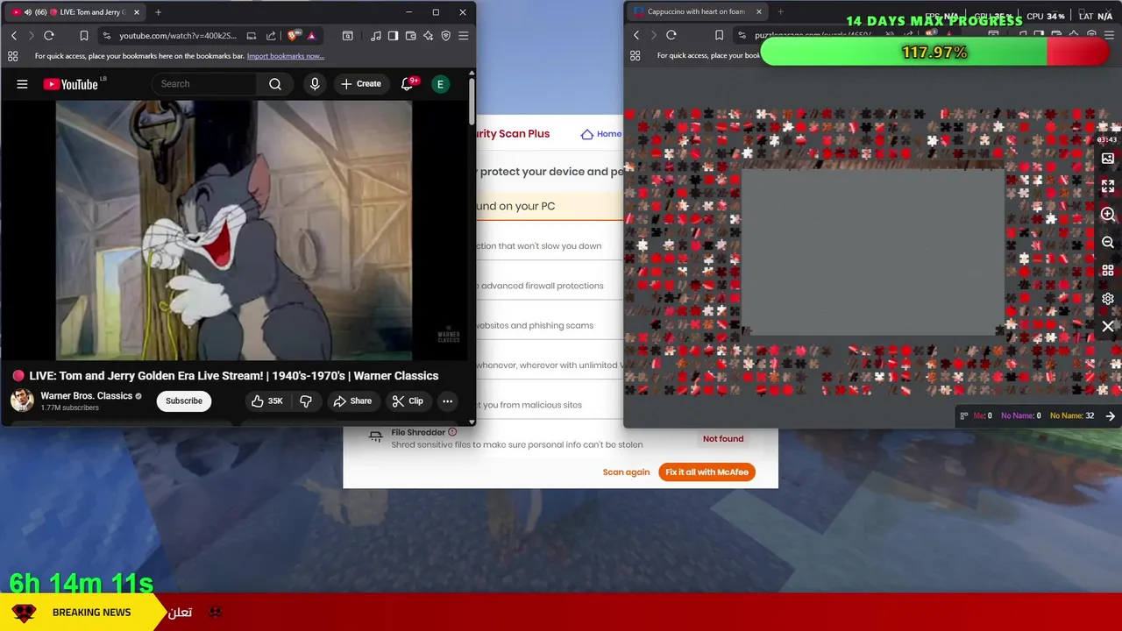Start voice search with the microphone icon
The image size is (1122, 631).
coord(315,84)
